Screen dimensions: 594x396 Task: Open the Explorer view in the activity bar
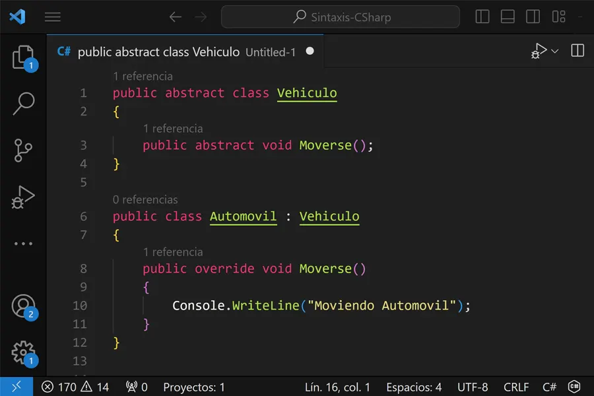pos(23,58)
